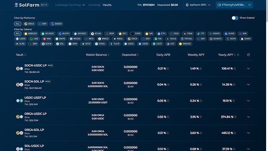Filter by the USDC token chip
268x151 pixels.
[x=129, y=44]
